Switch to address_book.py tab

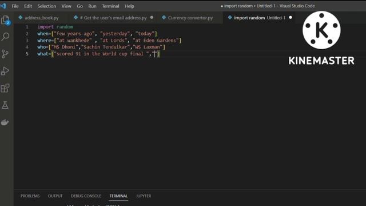42,18
